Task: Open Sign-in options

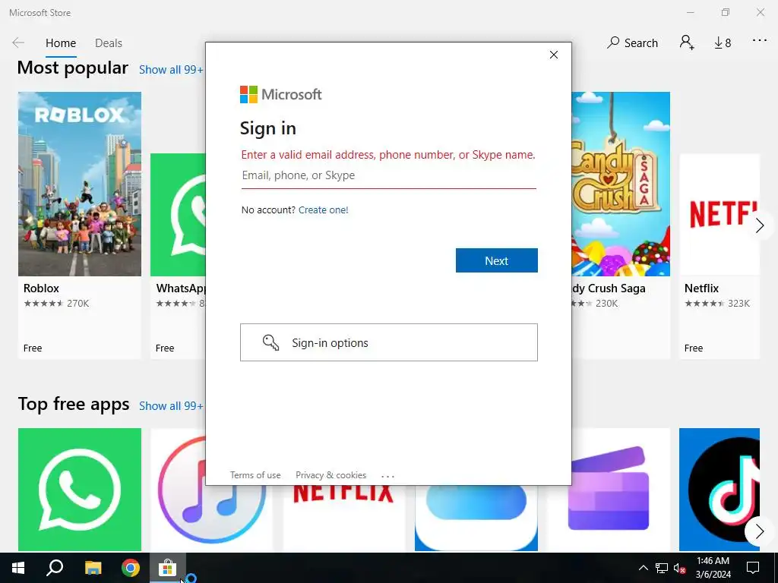Action: (388, 342)
